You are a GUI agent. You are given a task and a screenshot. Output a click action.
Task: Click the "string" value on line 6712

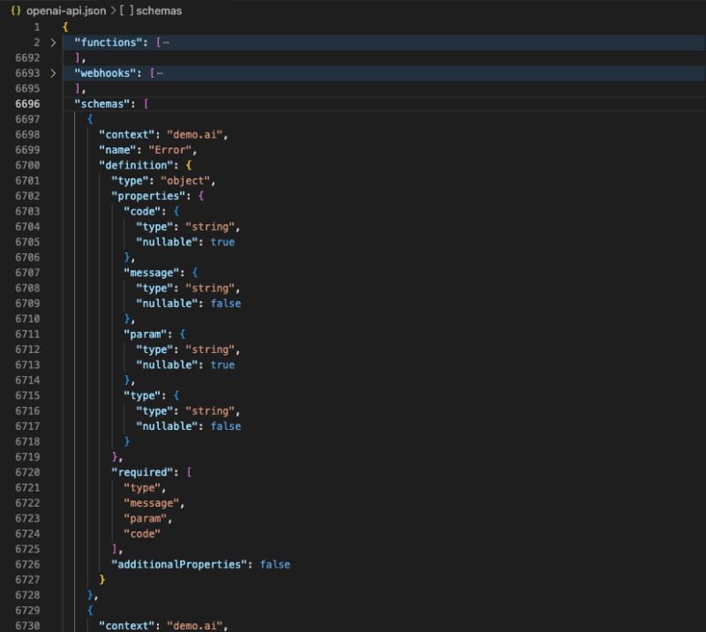[x=210, y=350]
